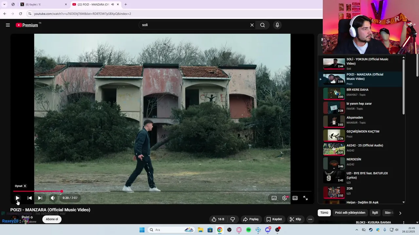Viewport: 419px width, 235px height.
Task: Go to YouTube Premium home logo
Action: coord(27,25)
